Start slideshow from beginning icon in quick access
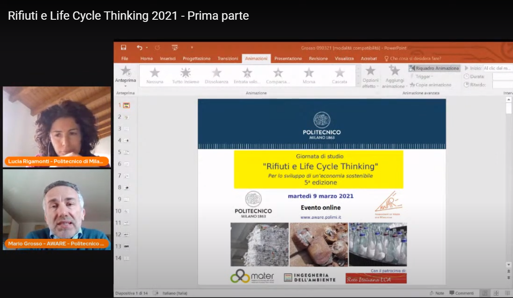Viewport: 513px width, 298px height. [175, 47]
